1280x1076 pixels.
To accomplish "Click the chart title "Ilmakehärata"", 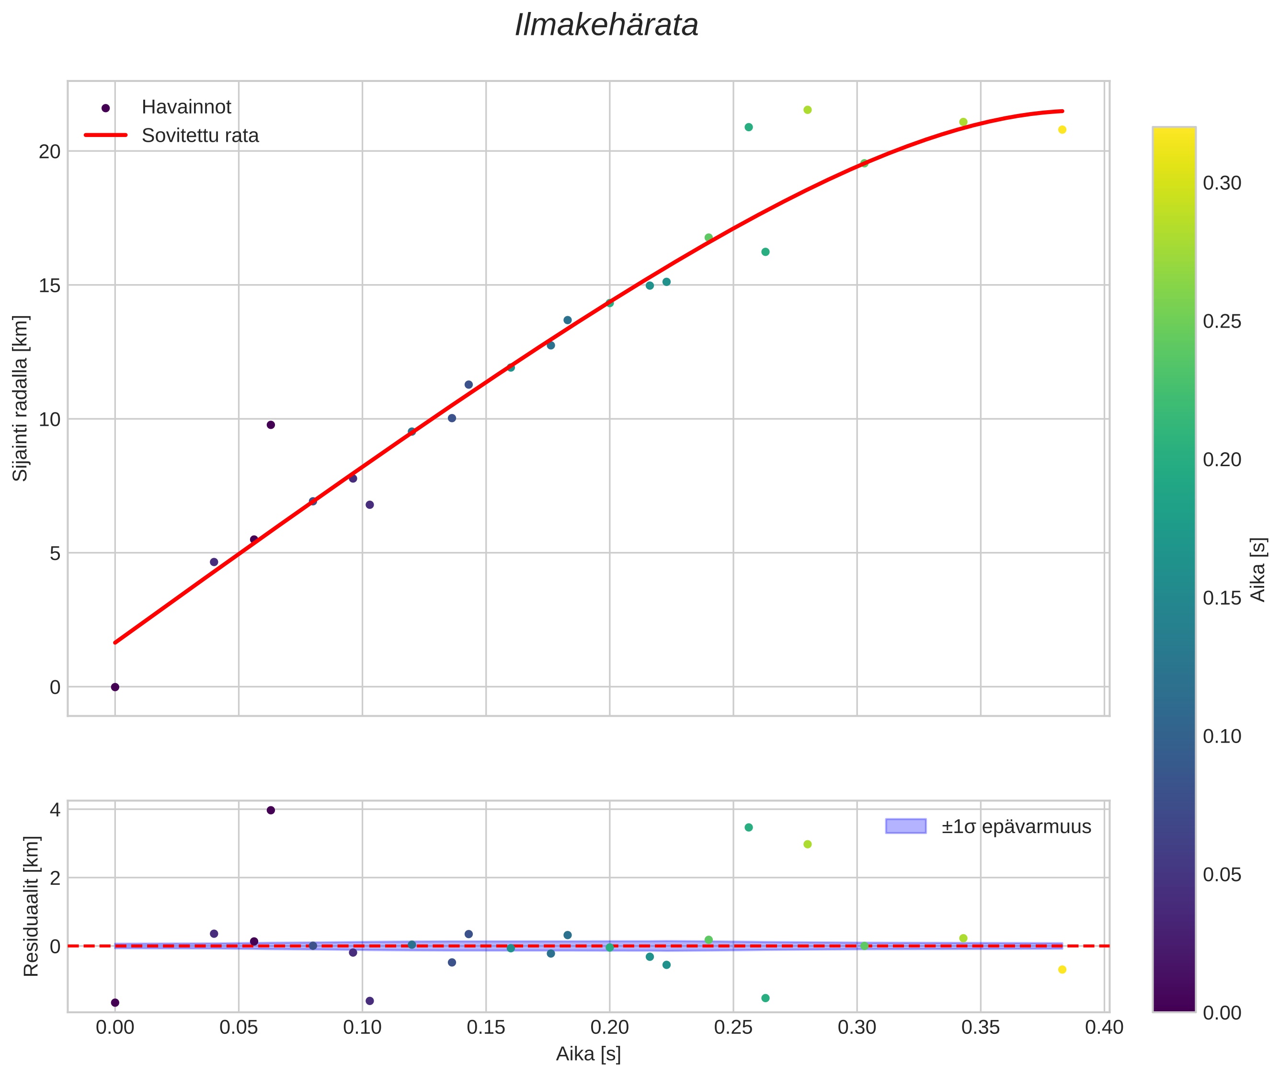I will pyautogui.click(x=606, y=25).
